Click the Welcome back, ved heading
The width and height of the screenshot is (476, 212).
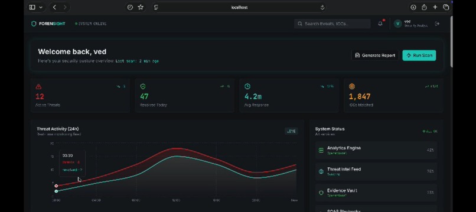(x=72, y=52)
